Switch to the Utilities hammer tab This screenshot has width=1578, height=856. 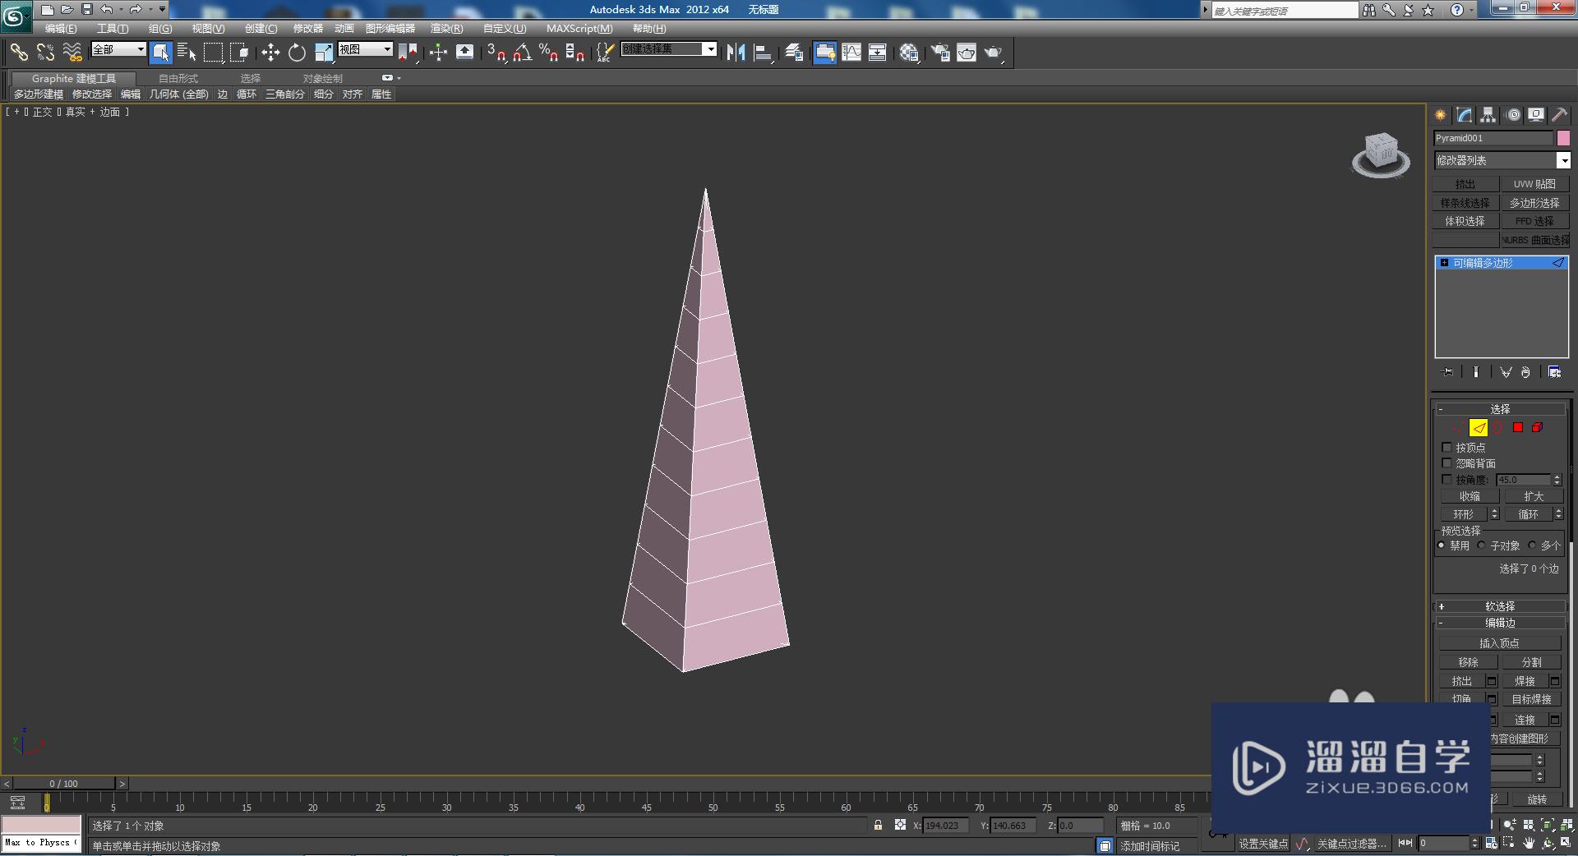1559,115
